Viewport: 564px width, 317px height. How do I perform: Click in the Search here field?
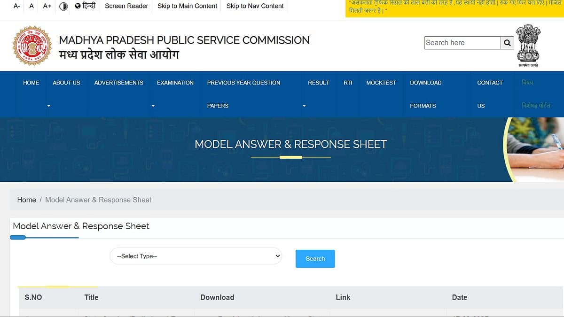(462, 43)
